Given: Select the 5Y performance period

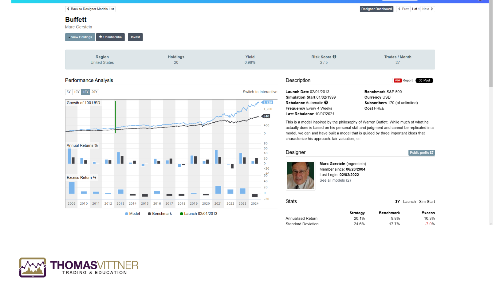Looking at the screenshot, I should coord(69,92).
